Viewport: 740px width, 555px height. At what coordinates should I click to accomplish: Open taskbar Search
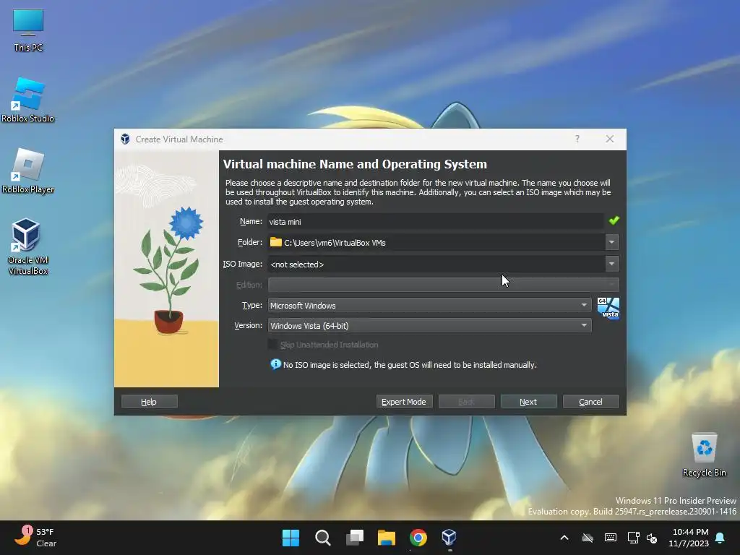tap(323, 538)
